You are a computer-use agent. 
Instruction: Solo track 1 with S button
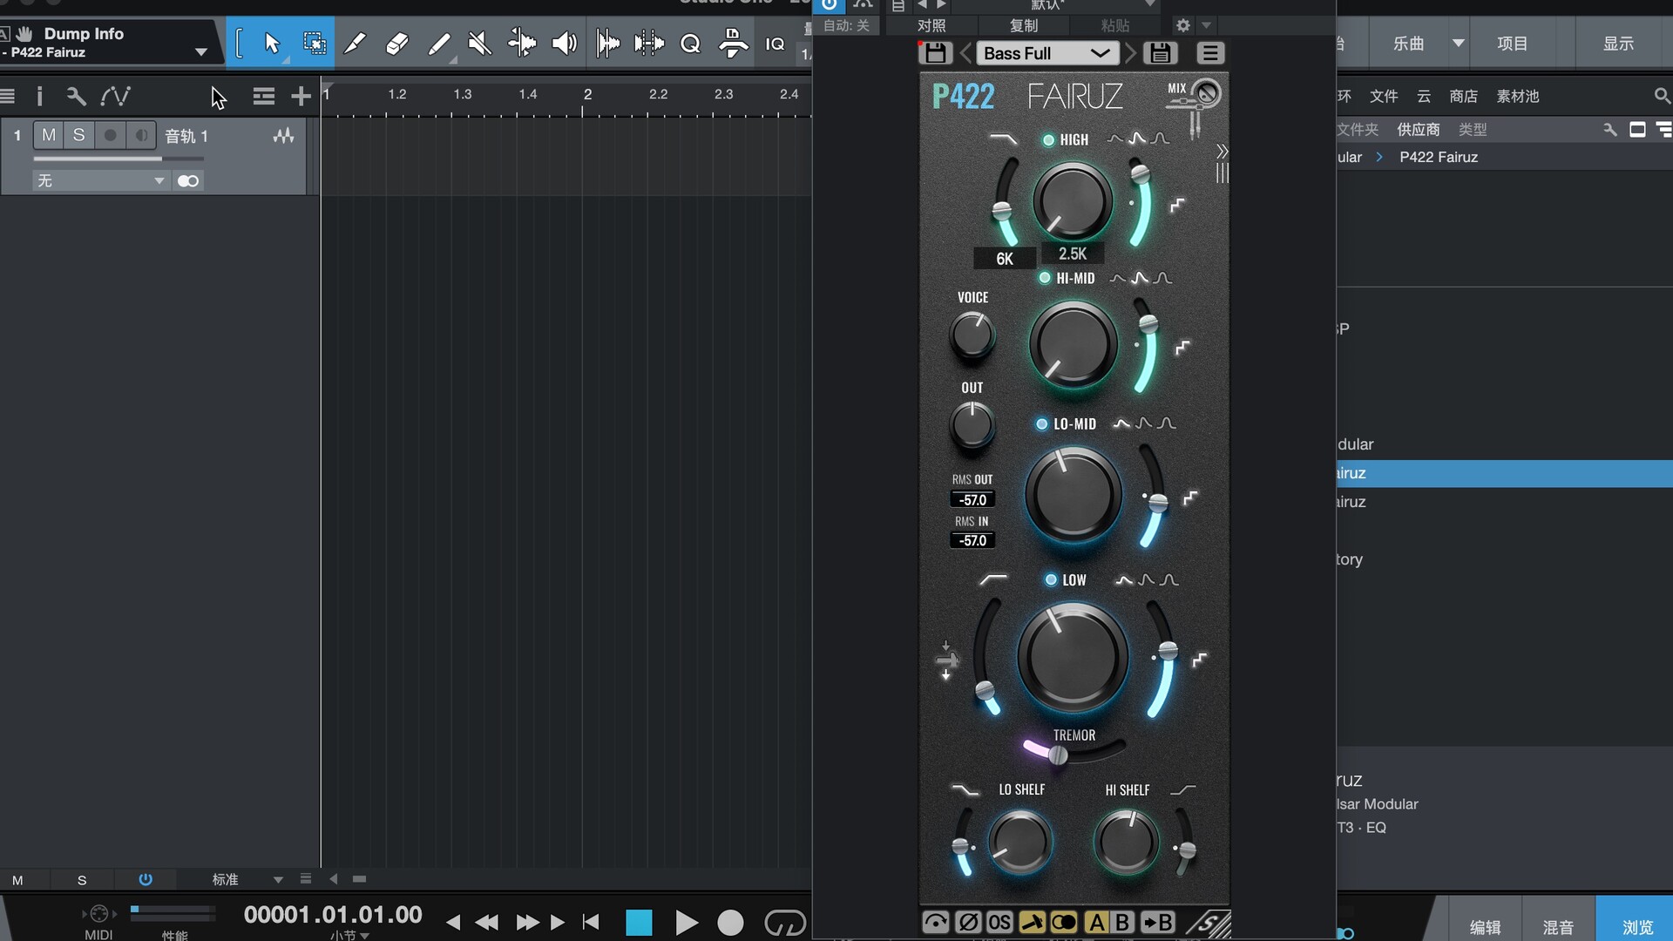point(79,135)
